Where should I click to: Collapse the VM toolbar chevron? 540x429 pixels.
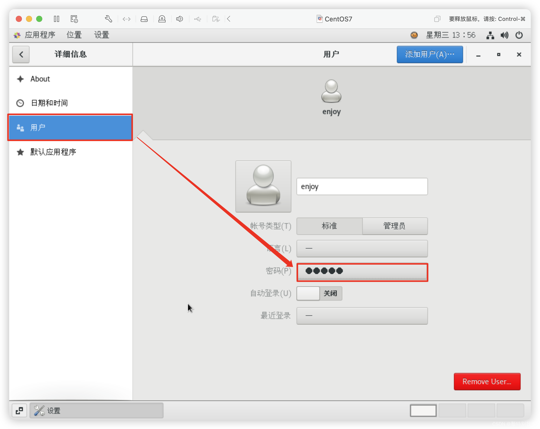click(229, 19)
